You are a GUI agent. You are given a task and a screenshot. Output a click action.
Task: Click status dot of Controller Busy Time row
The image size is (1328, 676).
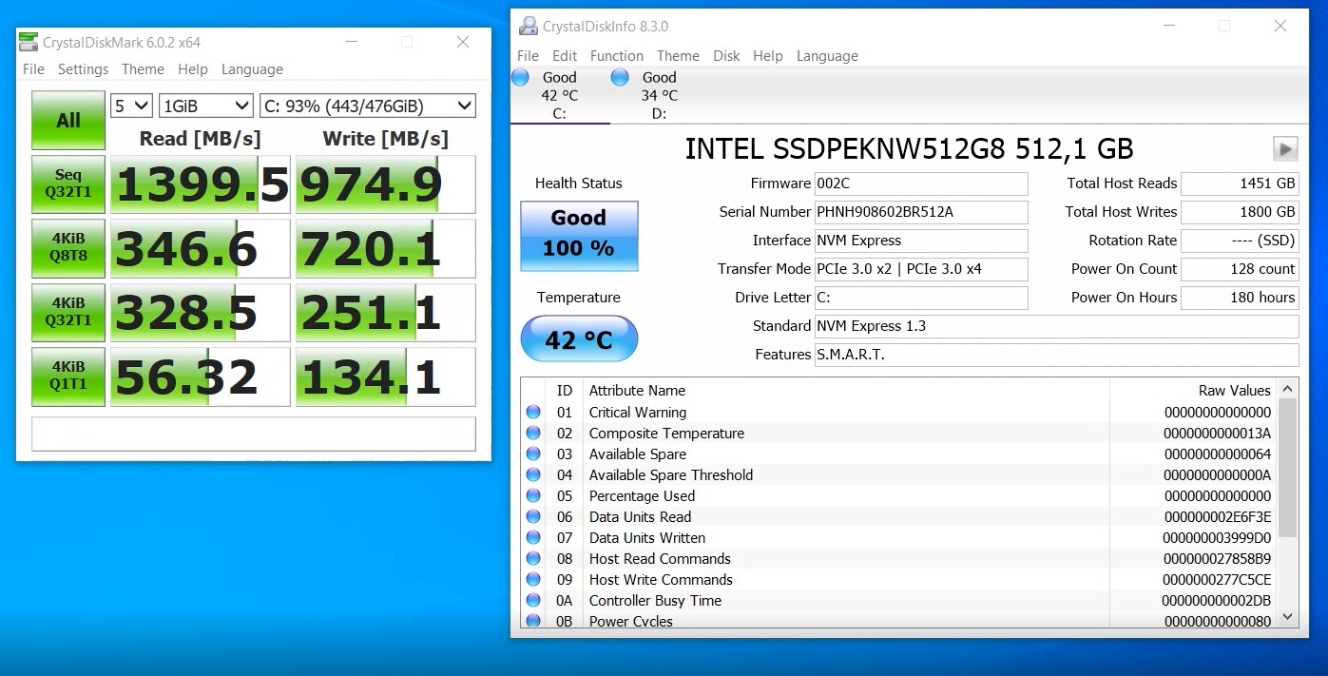pyautogui.click(x=533, y=600)
